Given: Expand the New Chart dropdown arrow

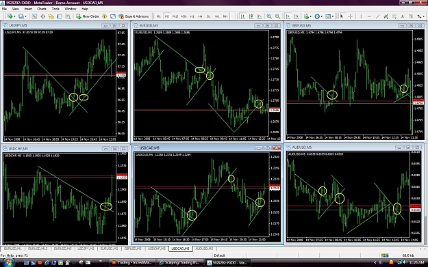Looking at the screenshot, I should click(x=15, y=16).
